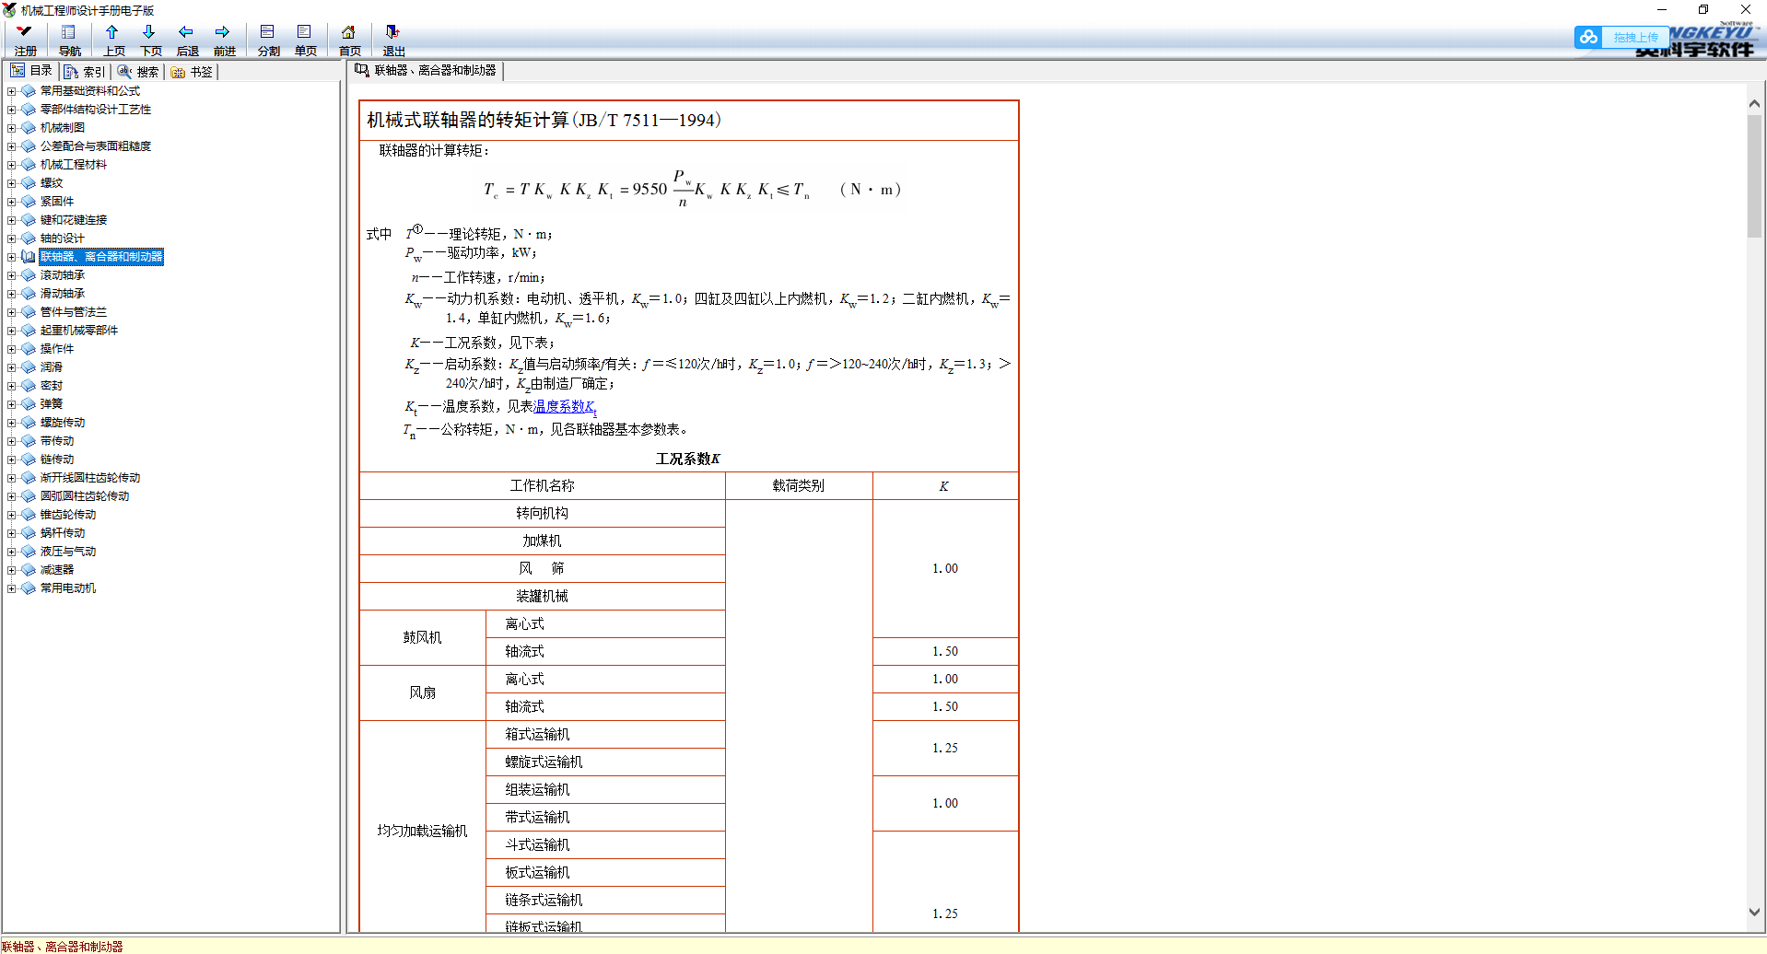
Task: Click the 螺旋式运输机 table cell
Action: (605, 762)
